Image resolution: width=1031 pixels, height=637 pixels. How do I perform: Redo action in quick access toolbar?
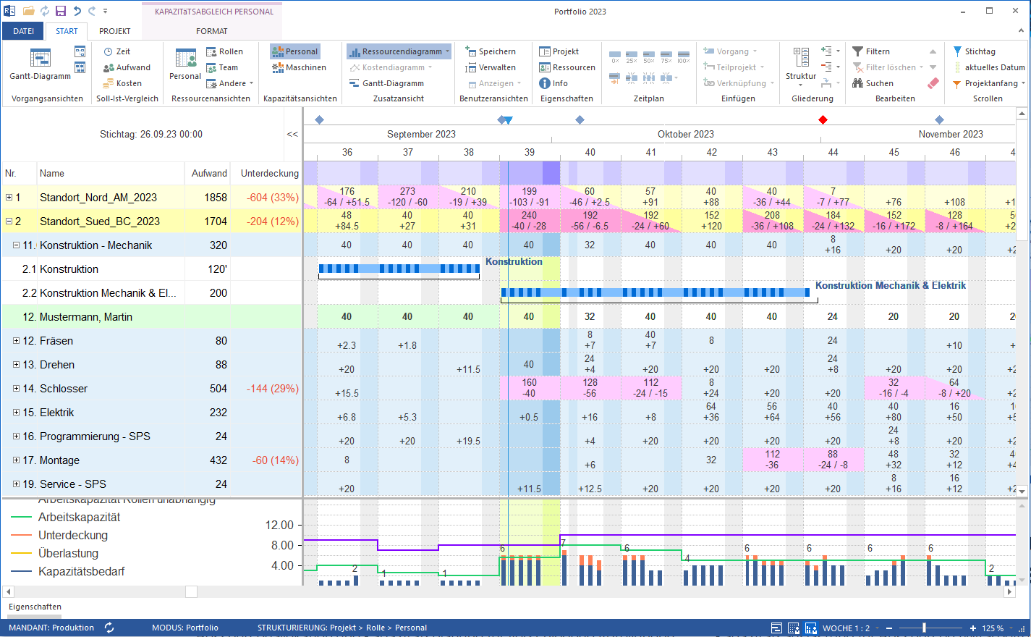click(92, 11)
